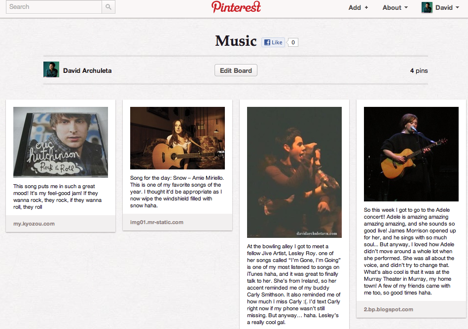Open the bowling alley singing pin image
Image resolution: width=468 pixels, height=329 pixels.
coord(294,172)
